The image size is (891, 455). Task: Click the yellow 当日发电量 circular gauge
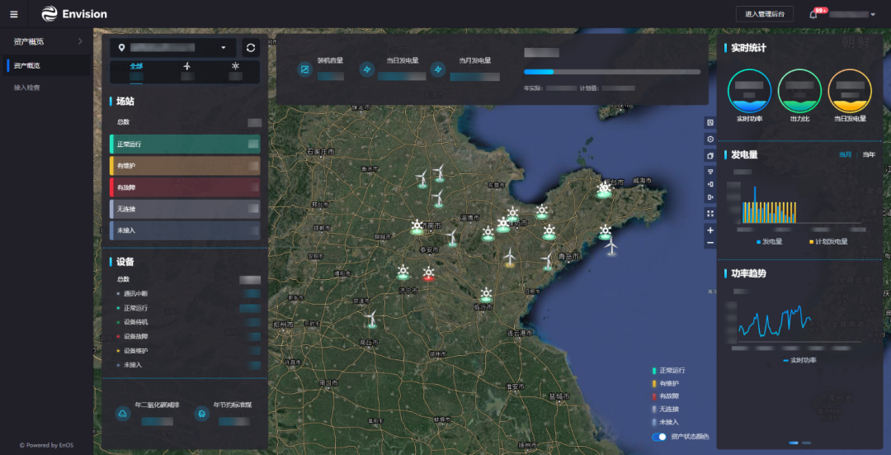point(850,91)
